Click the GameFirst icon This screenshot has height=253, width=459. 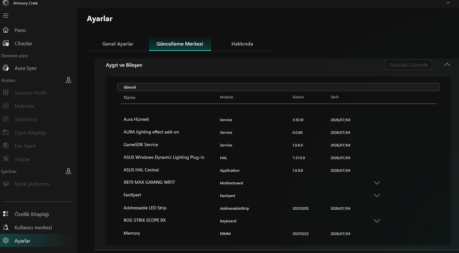click(x=6, y=119)
